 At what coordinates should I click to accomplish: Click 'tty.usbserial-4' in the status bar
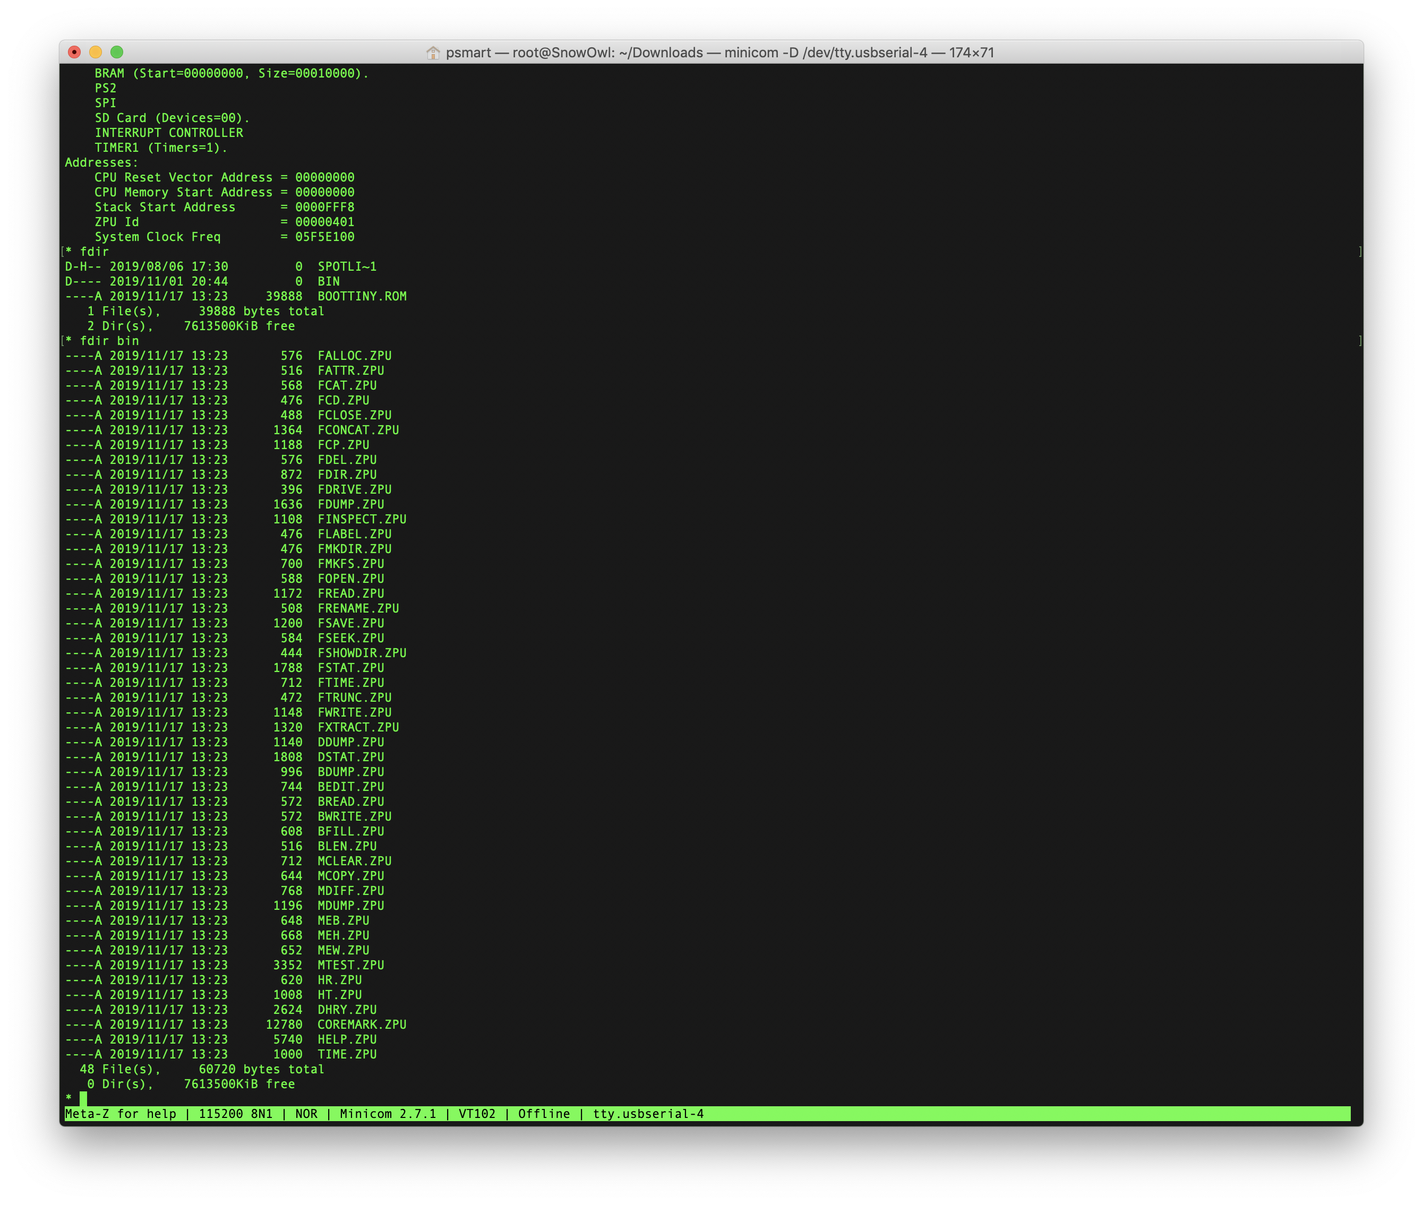click(x=648, y=1114)
